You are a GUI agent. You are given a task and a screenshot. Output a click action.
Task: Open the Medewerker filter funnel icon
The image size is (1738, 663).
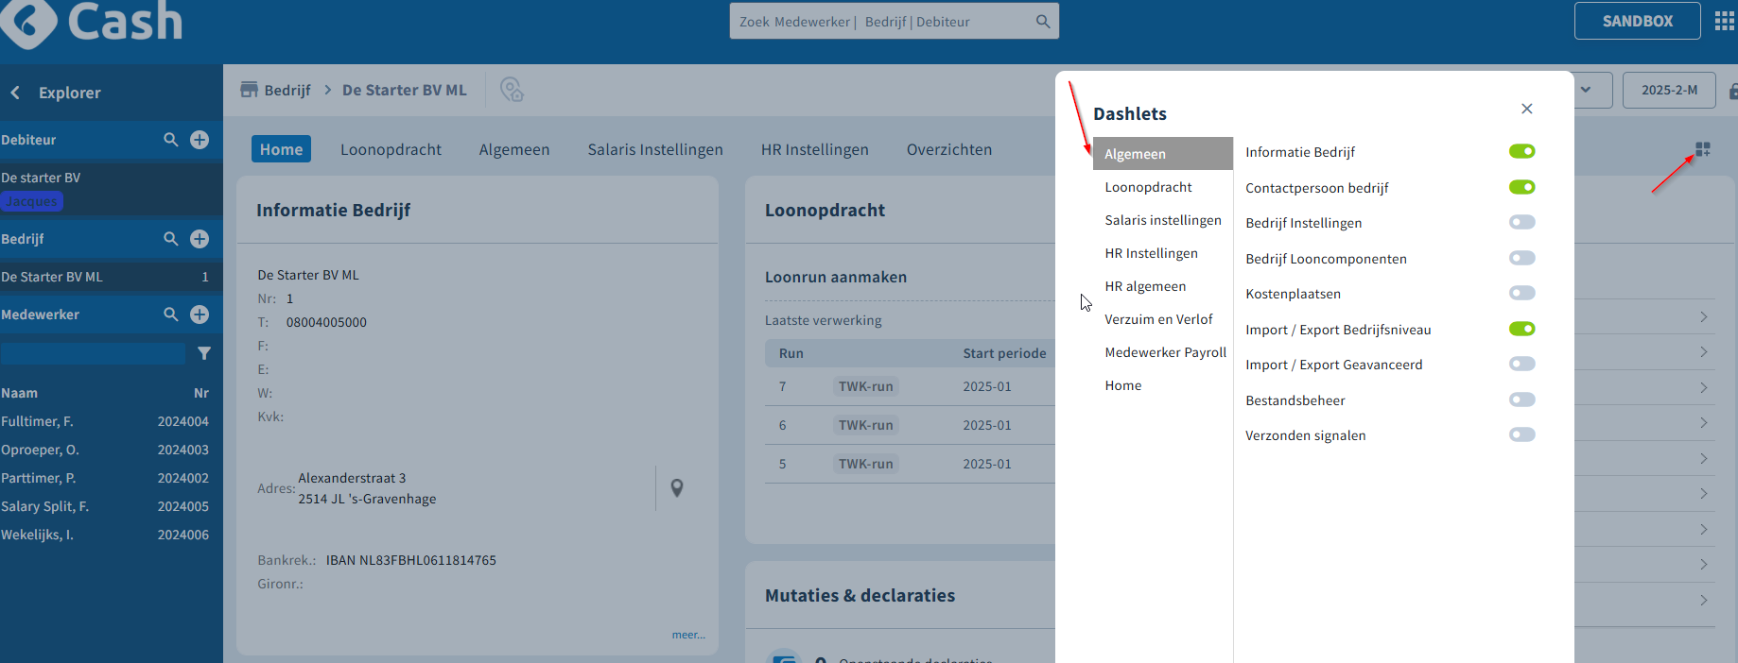[203, 353]
